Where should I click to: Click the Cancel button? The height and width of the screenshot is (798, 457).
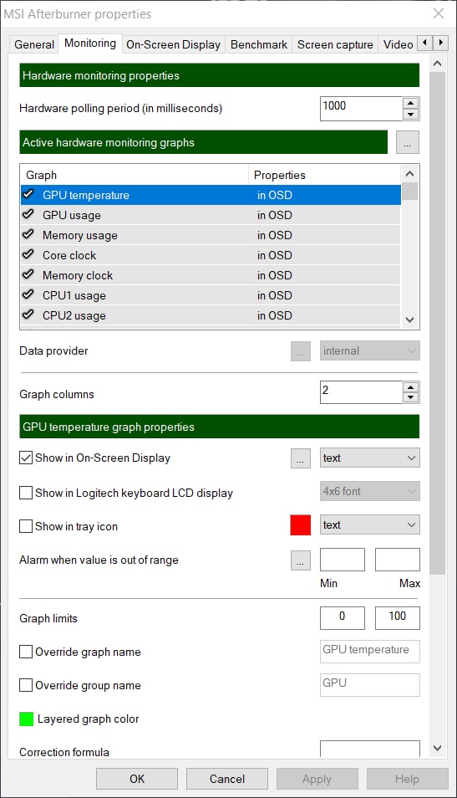click(x=226, y=779)
